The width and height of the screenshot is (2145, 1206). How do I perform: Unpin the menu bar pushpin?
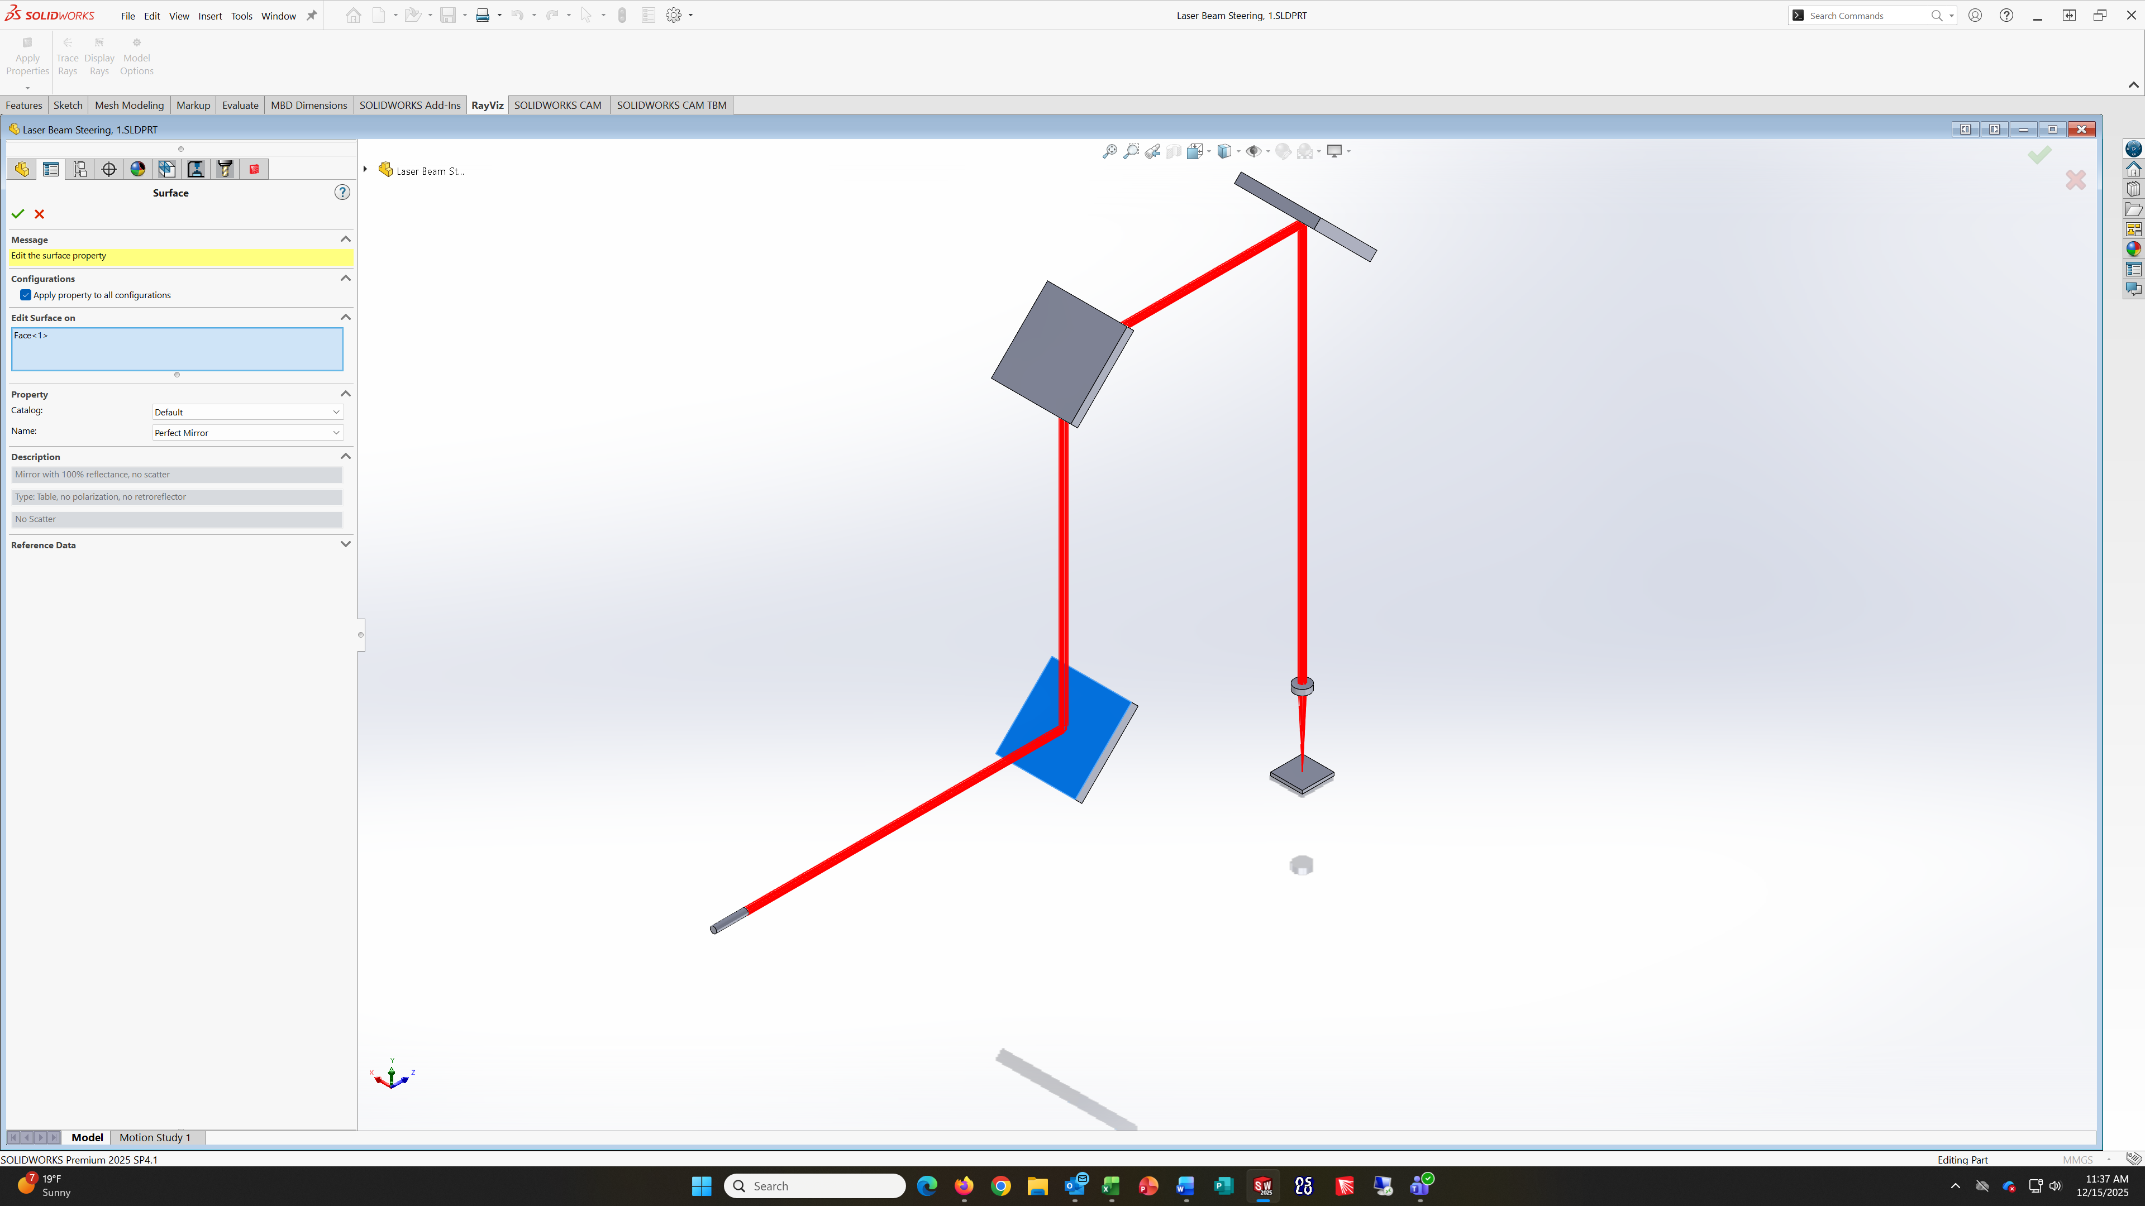click(312, 15)
